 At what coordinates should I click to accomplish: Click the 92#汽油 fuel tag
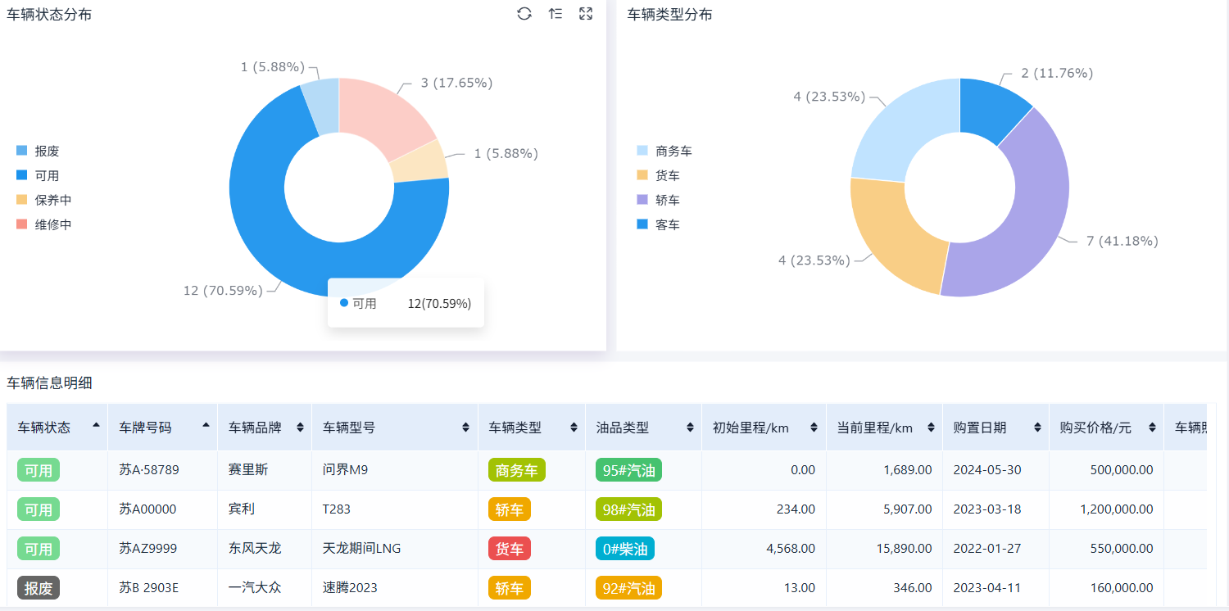628,588
